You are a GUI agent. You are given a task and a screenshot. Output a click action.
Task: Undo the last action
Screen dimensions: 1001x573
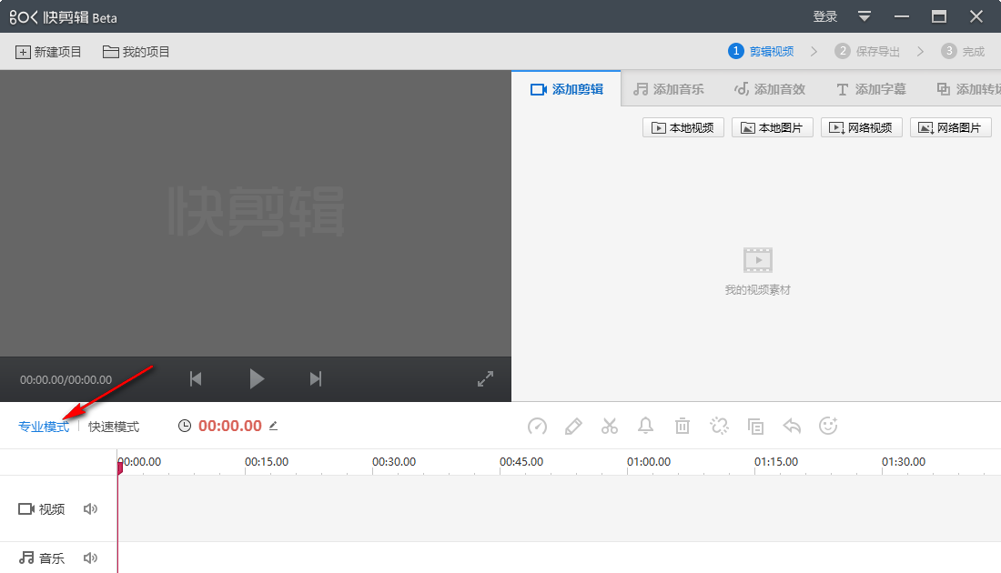point(792,426)
